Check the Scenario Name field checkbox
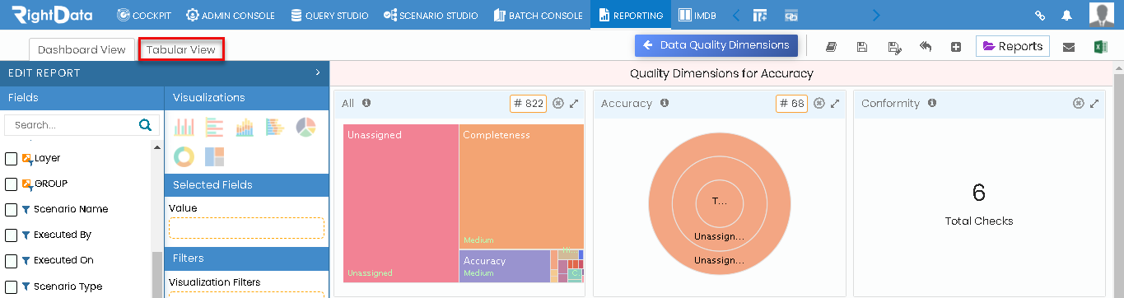 (12, 210)
